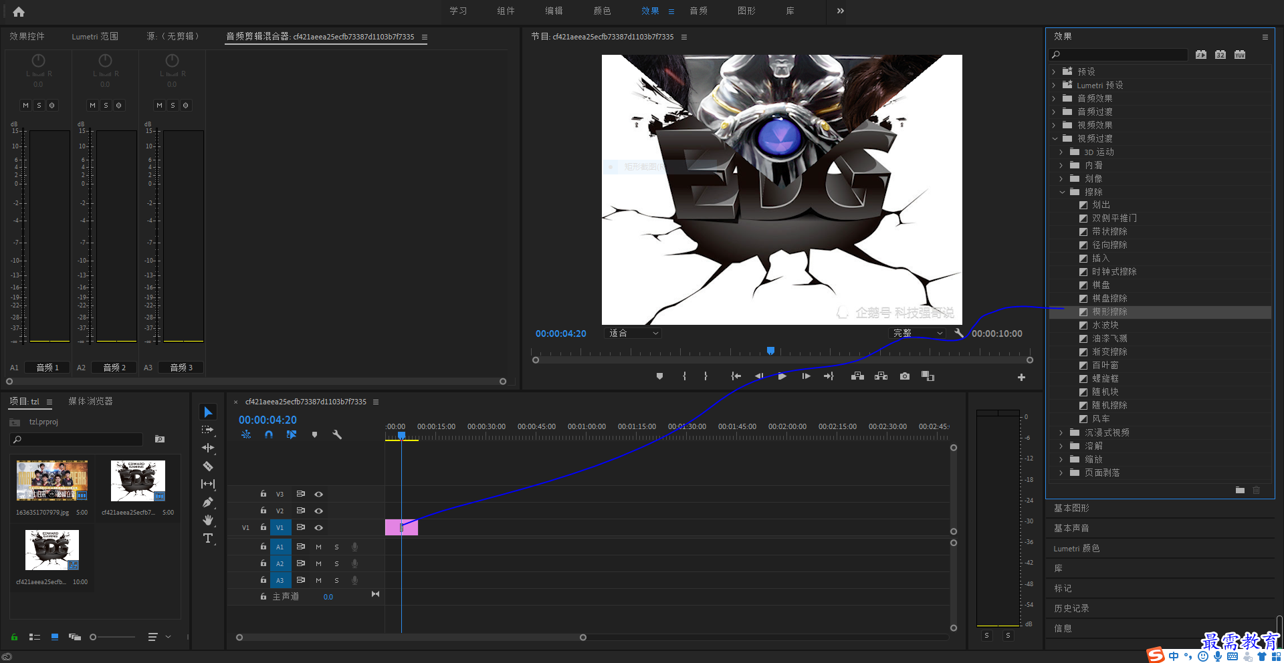Toggle V1 track output eye

click(x=319, y=527)
